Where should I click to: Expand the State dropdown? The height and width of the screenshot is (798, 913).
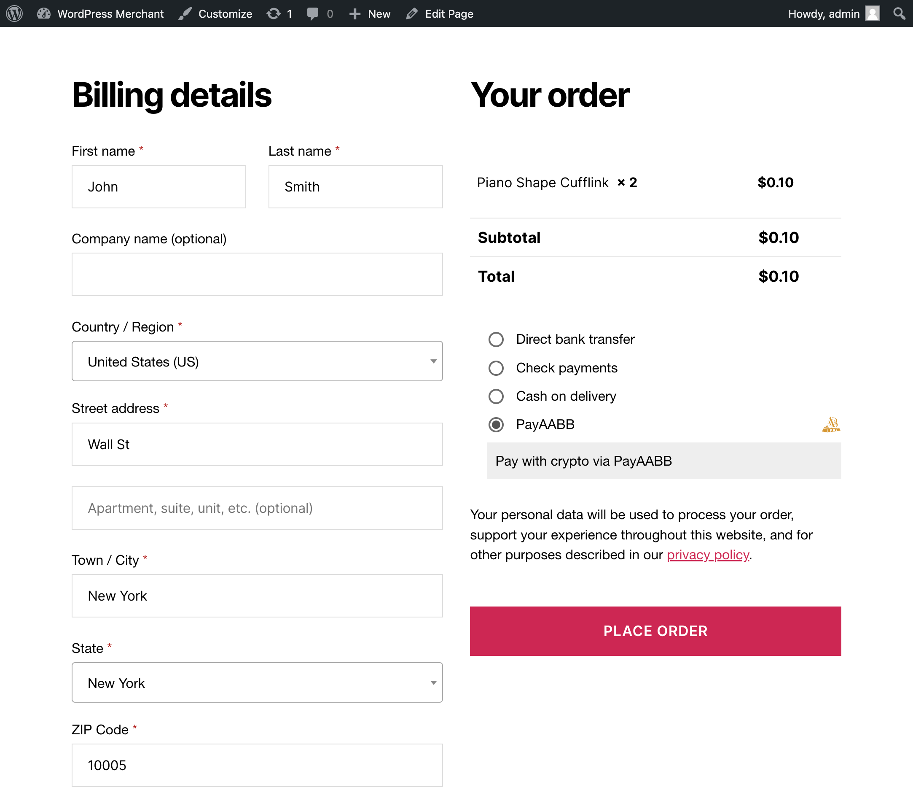(257, 683)
